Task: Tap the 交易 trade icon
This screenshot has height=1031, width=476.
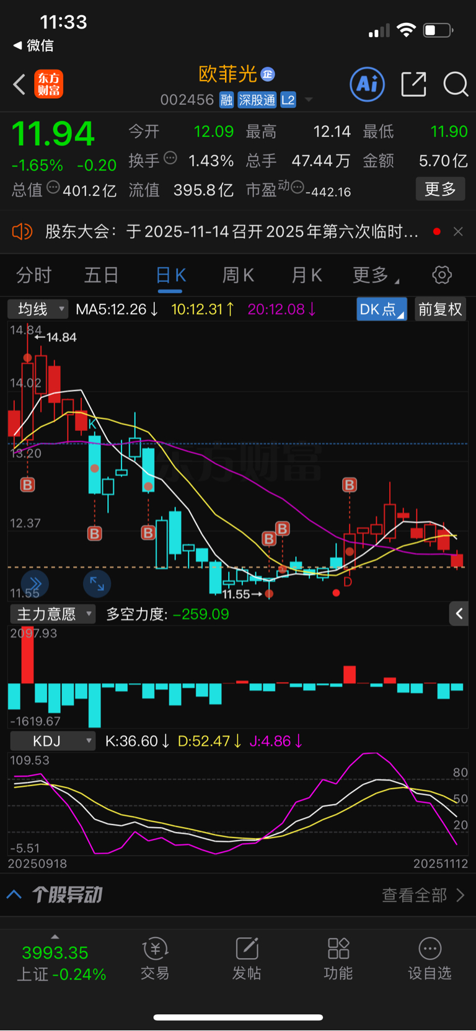Action: pos(155,958)
